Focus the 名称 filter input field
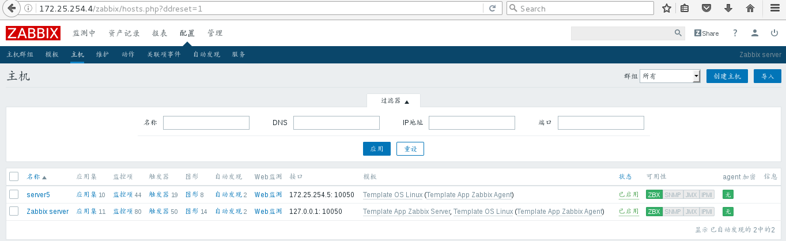The image size is (786, 241). pyautogui.click(x=206, y=123)
